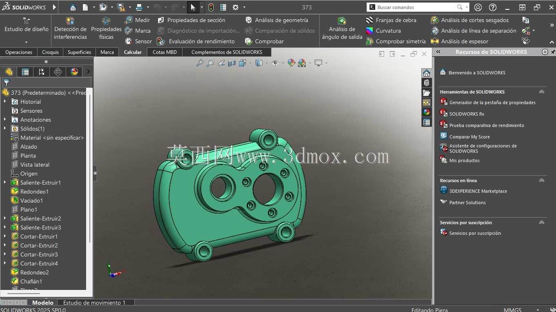
Task: Switch to ConfigurationManager panel tab
Action: 42,72
